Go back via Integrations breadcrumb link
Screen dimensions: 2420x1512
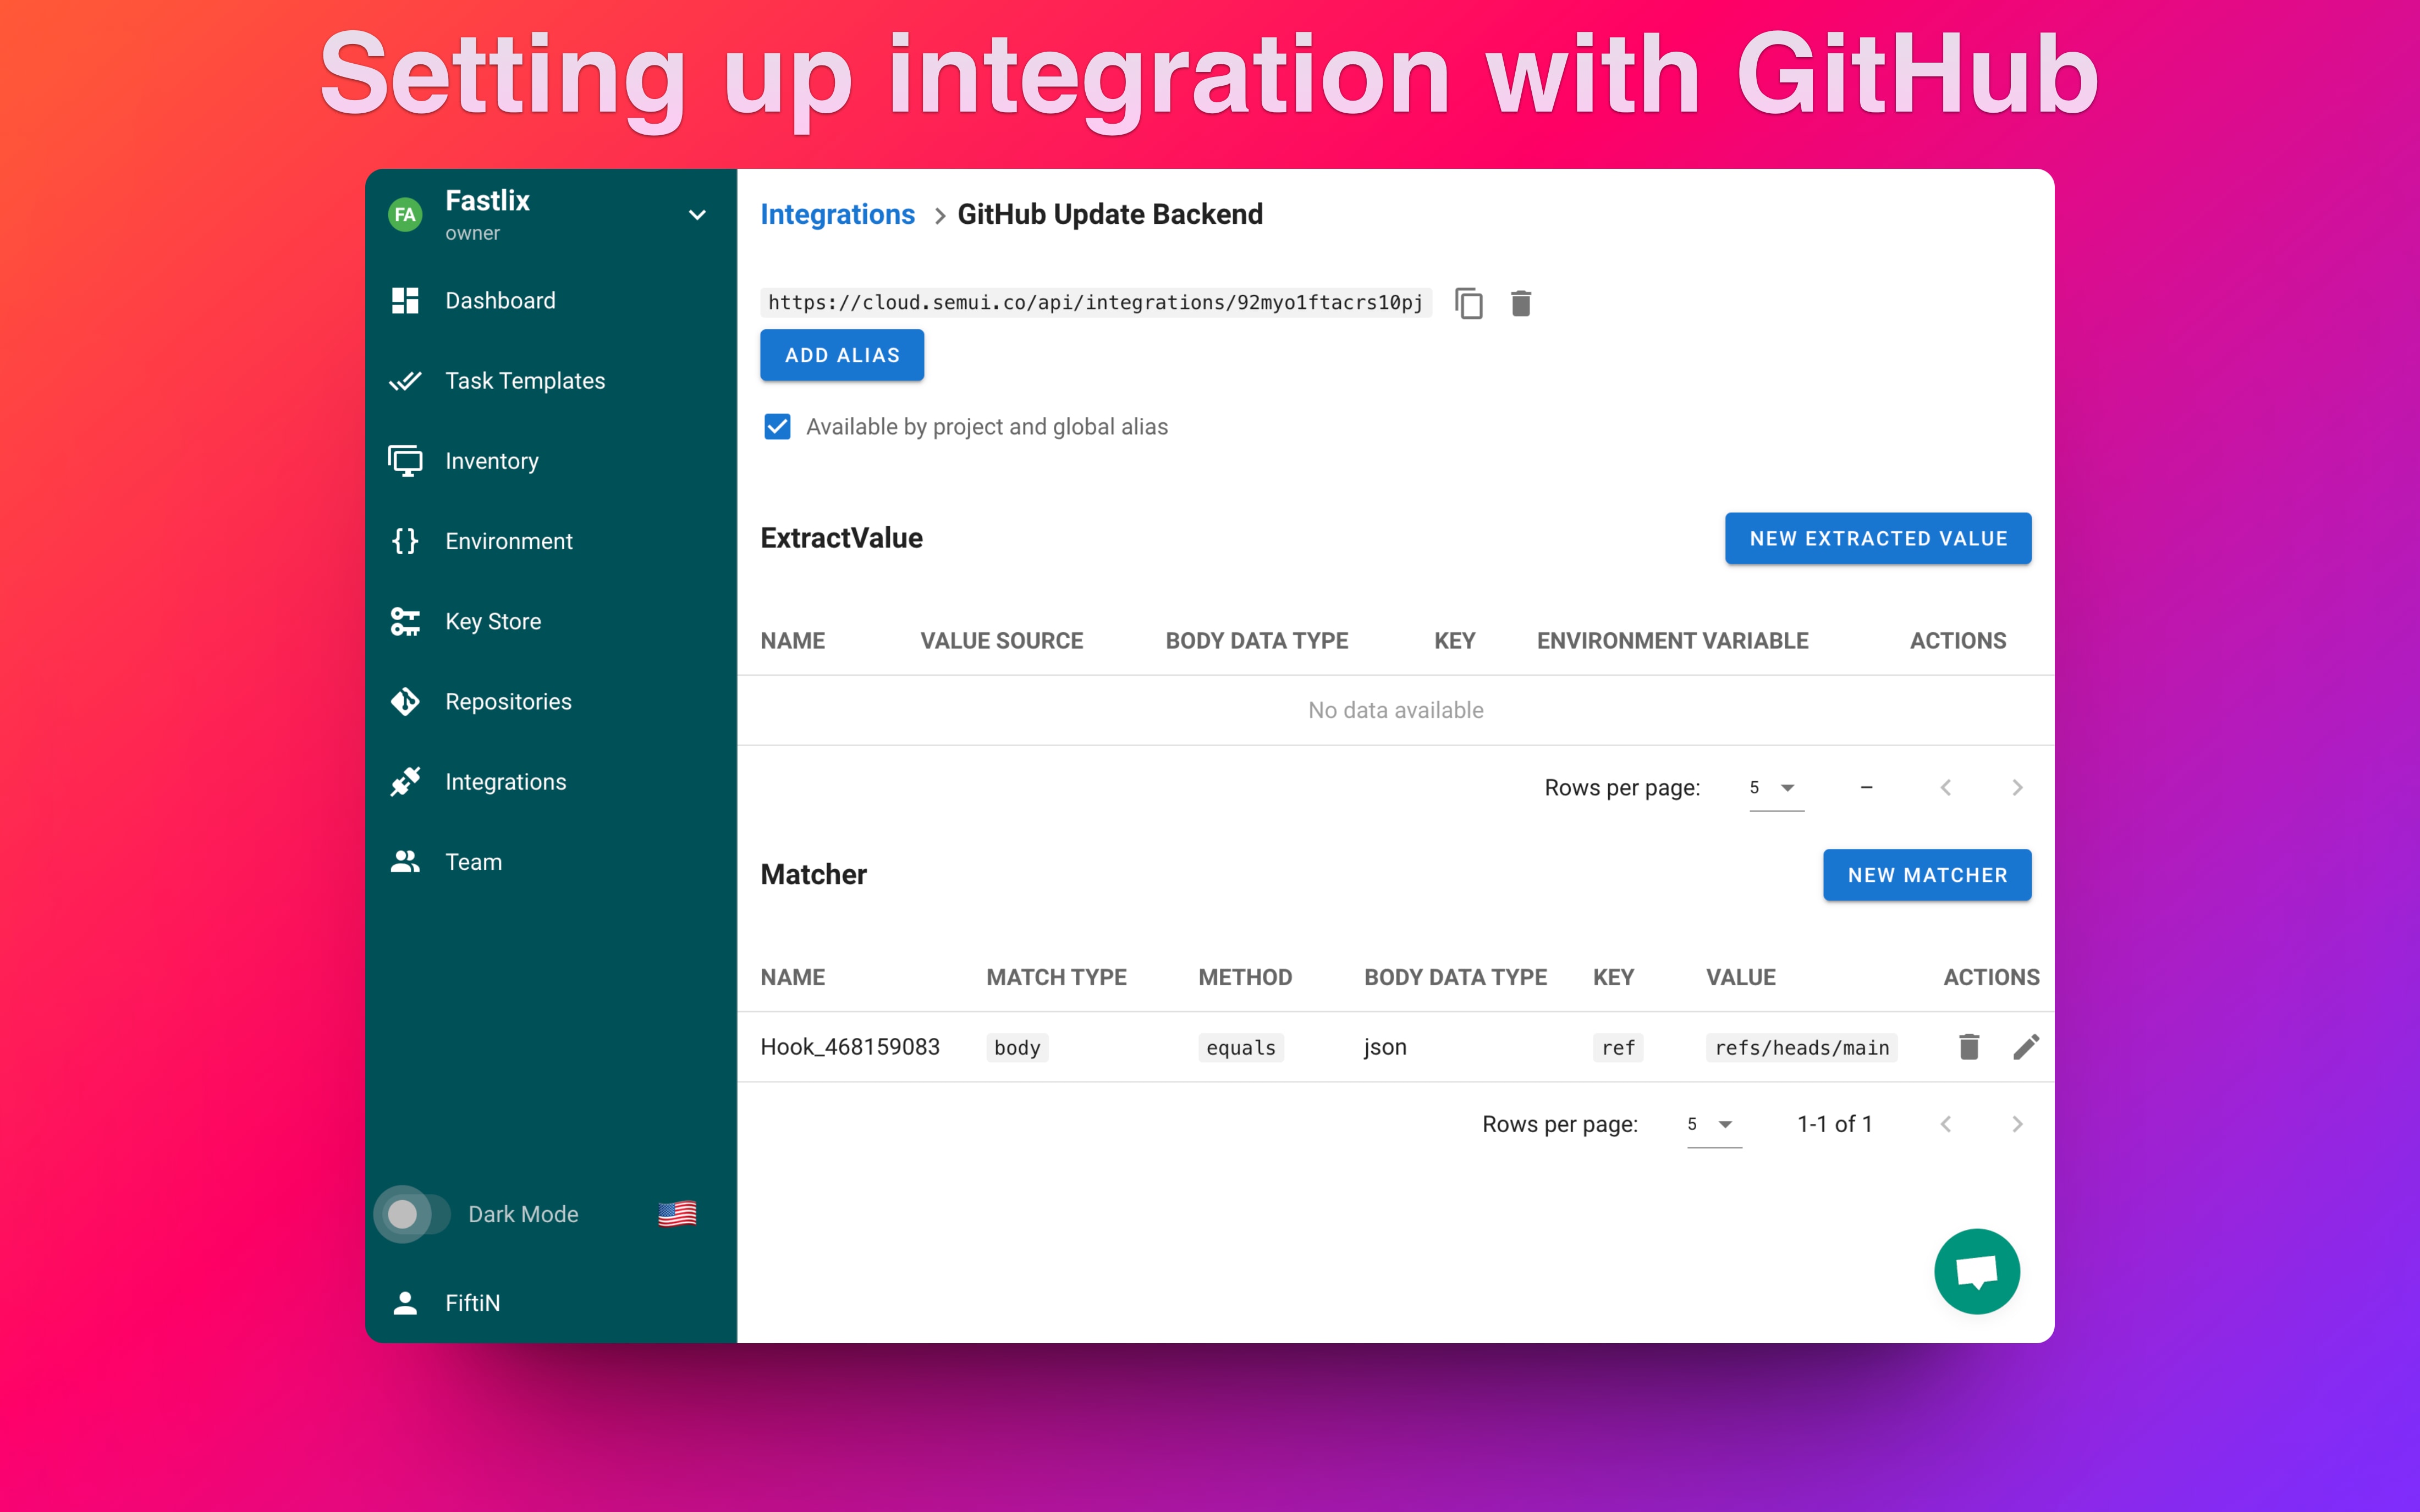point(837,214)
